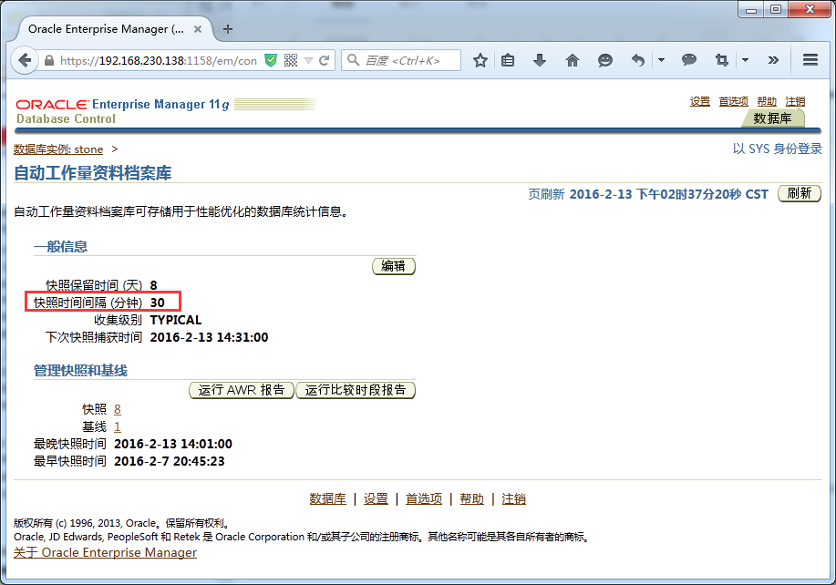
Task: Go back with the browser back arrow
Action: coord(25,60)
